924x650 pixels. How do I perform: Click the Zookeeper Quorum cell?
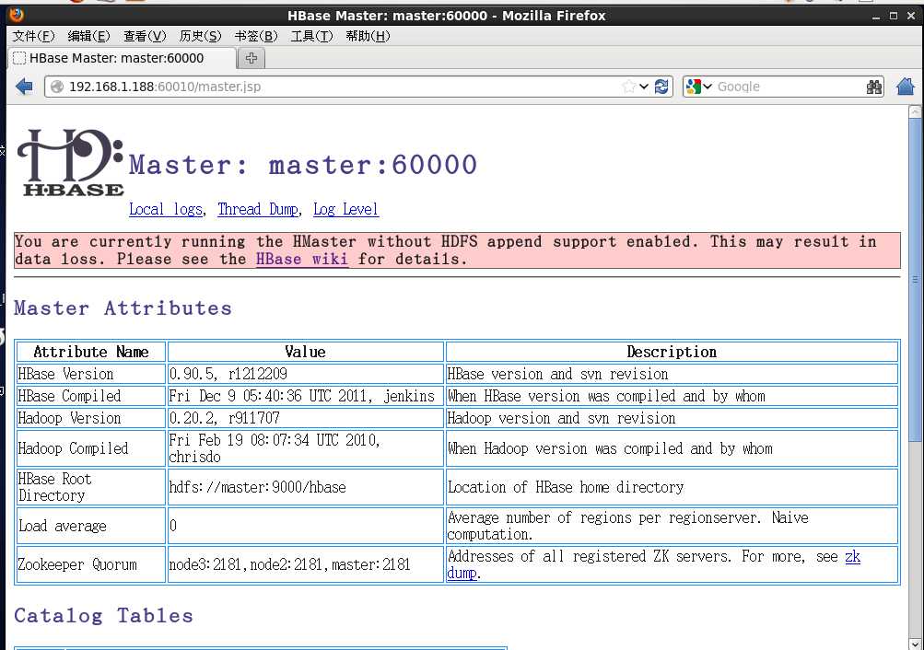pos(91,564)
